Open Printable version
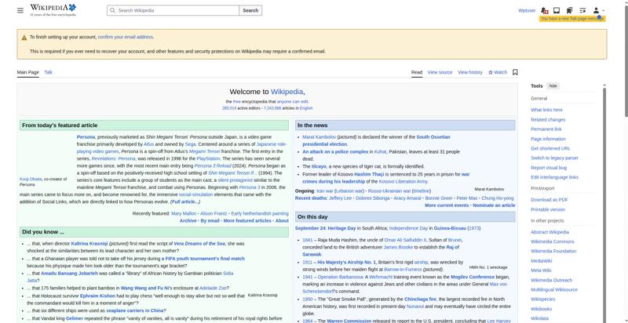 [547, 209]
